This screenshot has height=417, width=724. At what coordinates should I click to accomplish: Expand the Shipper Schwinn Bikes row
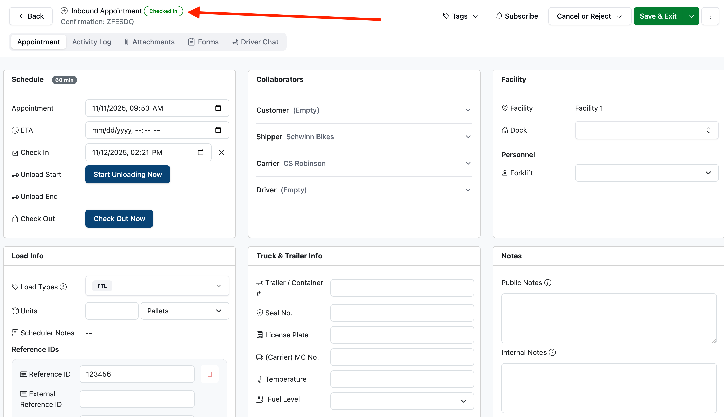[364, 137]
